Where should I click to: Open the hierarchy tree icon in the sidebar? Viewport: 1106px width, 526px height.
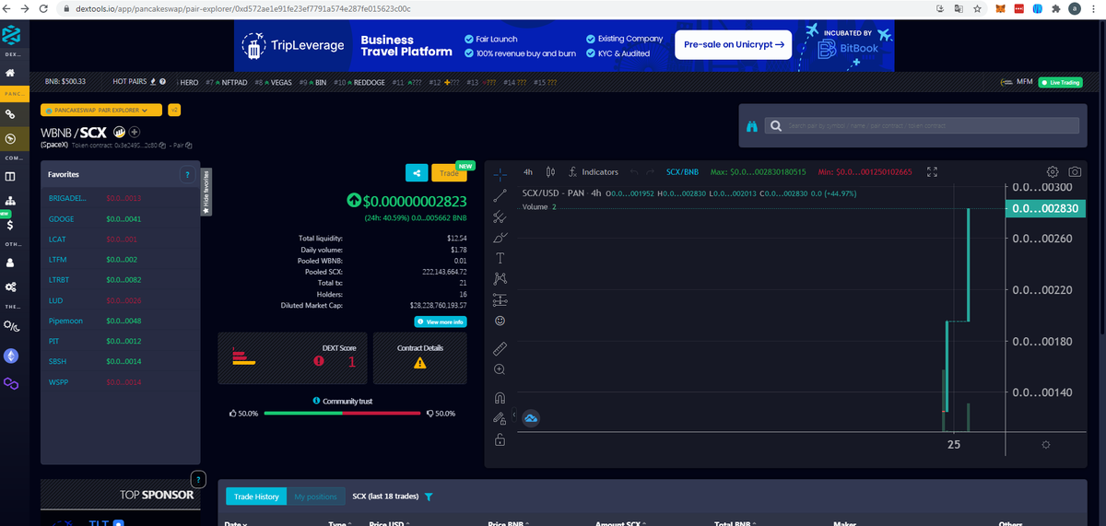point(10,200)
